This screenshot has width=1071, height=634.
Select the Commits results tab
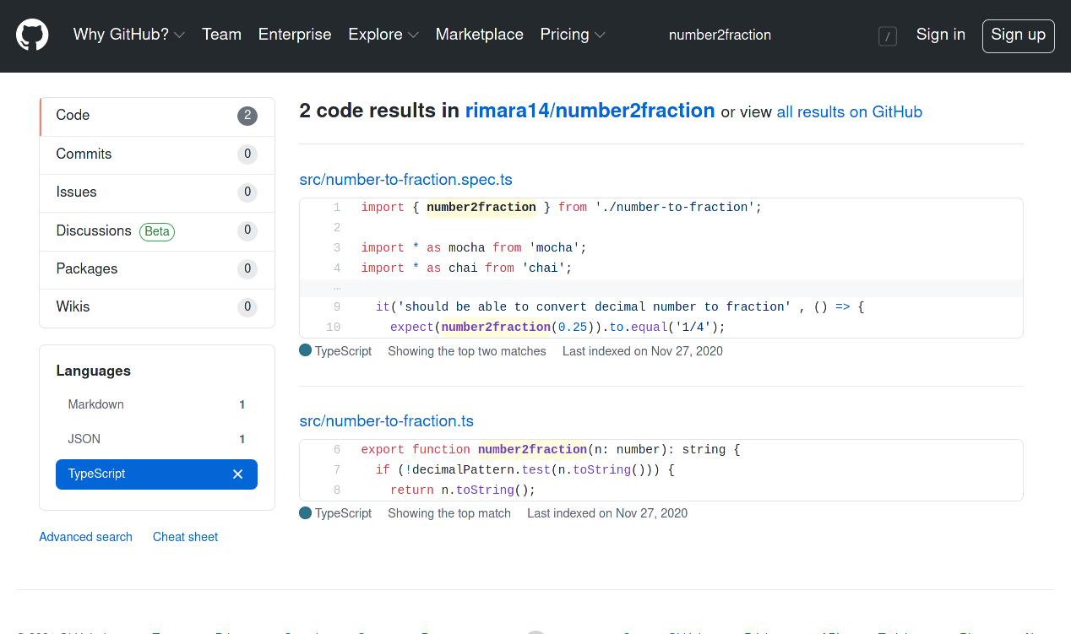point(157,154)
